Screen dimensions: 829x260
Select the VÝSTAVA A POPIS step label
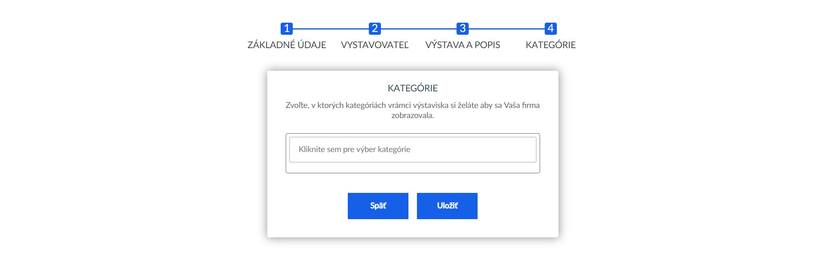click(x=463, y=45)
